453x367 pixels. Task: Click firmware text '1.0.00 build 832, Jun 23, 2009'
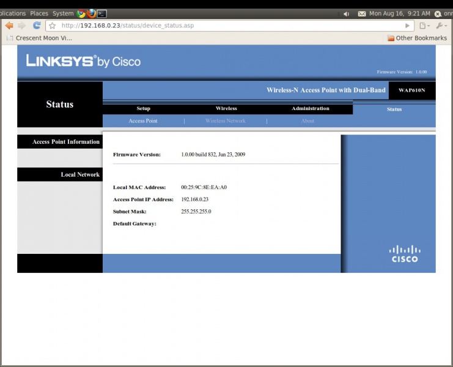point(213,155)
